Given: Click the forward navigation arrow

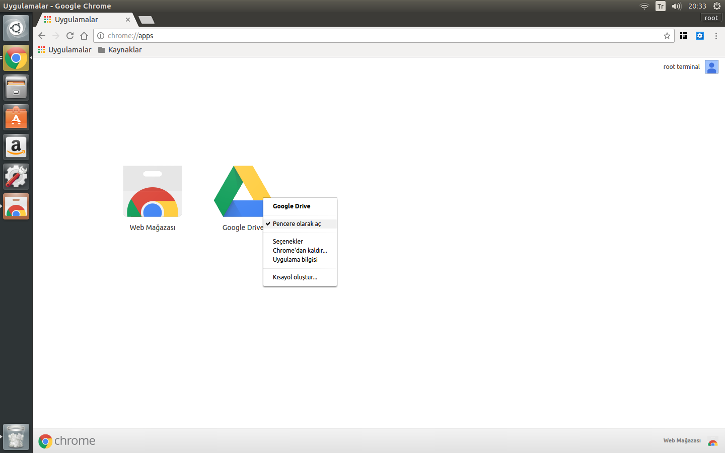Looking at the screenshot, I should [56, 36].
